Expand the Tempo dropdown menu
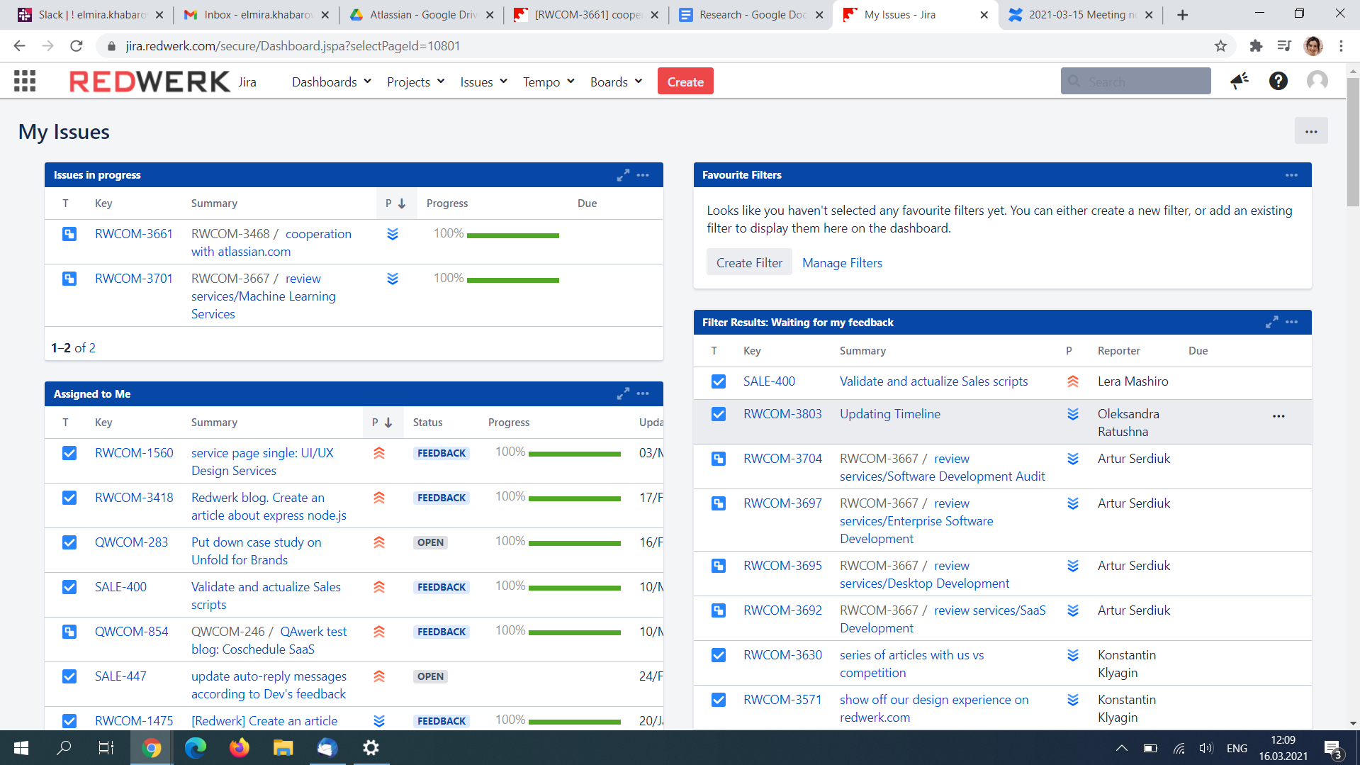The image size is (1360, 765). (x=549, y=82)
